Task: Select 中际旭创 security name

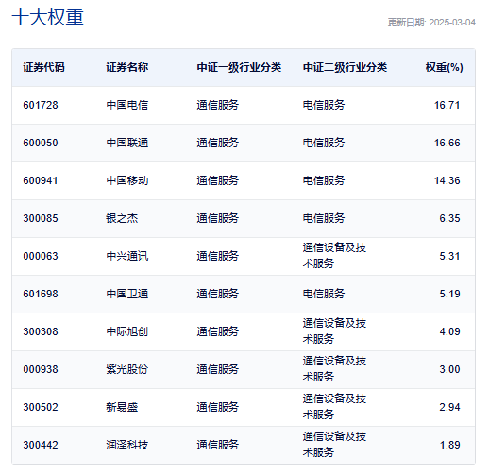Action: pyautogui.click(x=127, y=331)
